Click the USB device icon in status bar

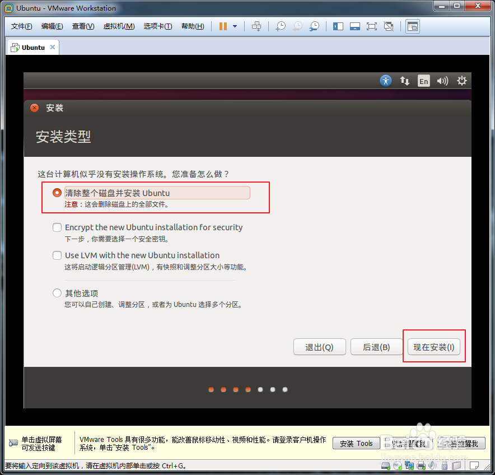click(444, 465)
